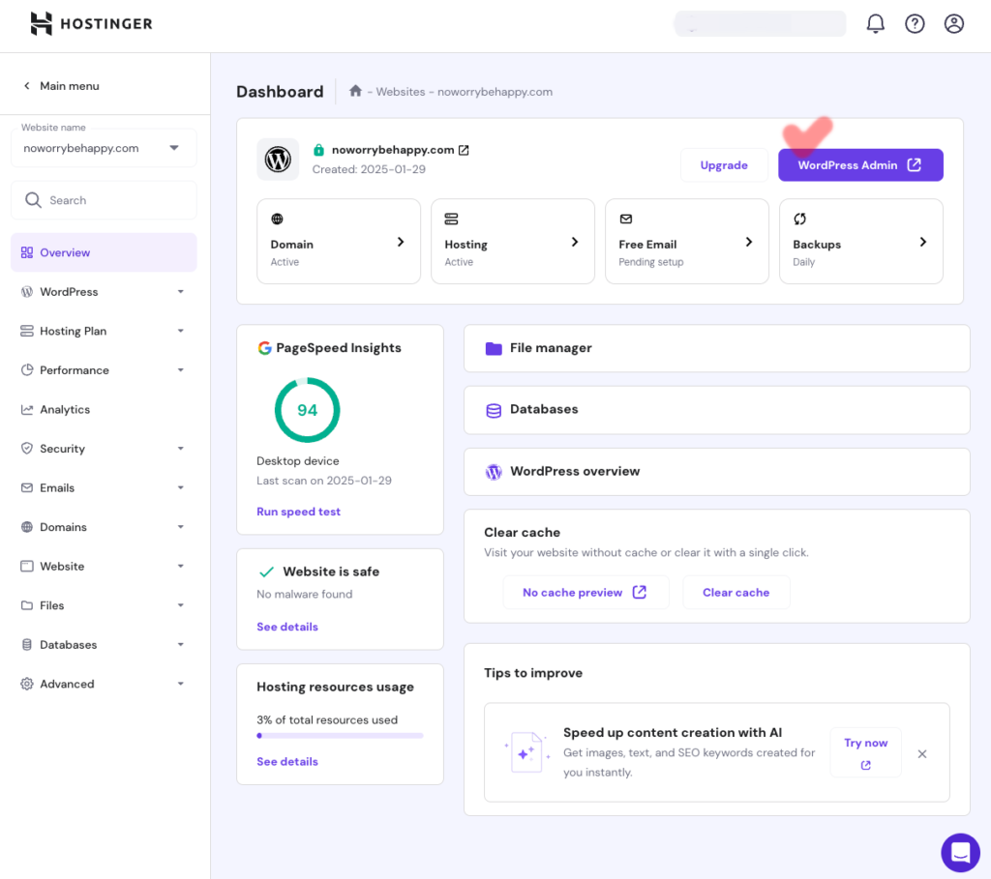Click the Analytics chart icon in sidebar

coord(26,409)
